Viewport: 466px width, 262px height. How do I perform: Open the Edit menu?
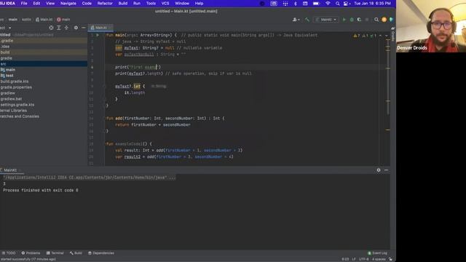tap(36, 3)
